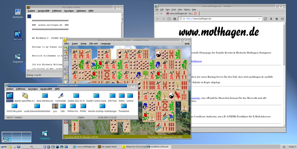The height and width of the screenshot is (149, 297).
Task: Switch to www.molthagen.de taskbar button
Action: coord(85,146)
